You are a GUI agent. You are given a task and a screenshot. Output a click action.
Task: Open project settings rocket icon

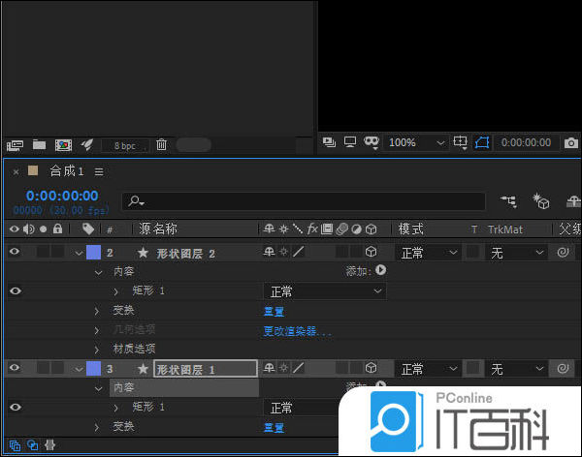87,144
